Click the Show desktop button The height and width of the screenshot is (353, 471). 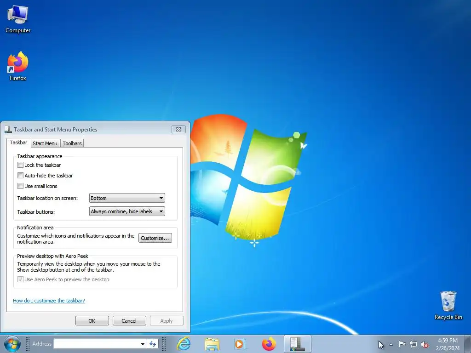coord(467,344)
